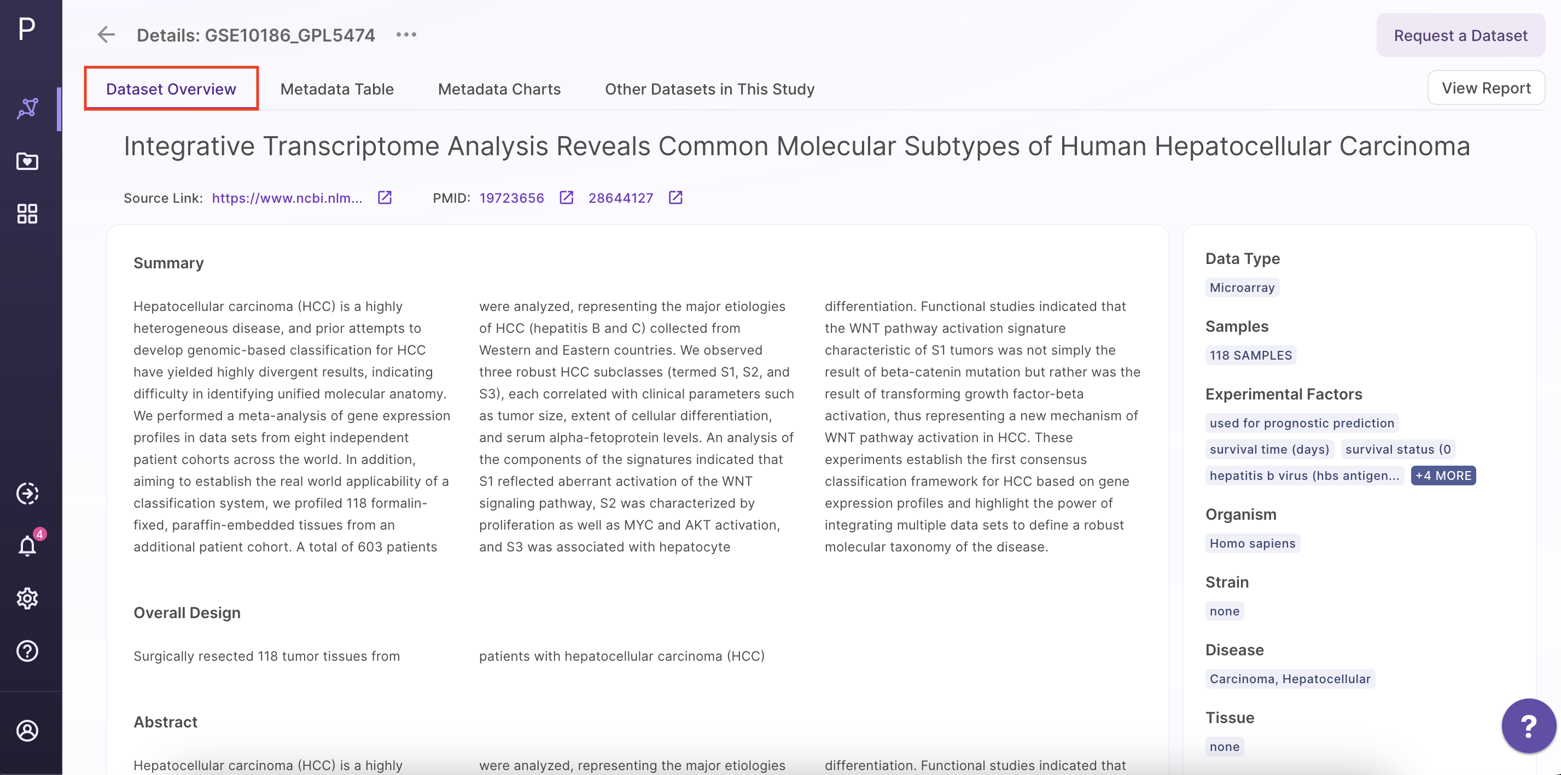Click the 118 SAMPLES tag

(1250, 355)
